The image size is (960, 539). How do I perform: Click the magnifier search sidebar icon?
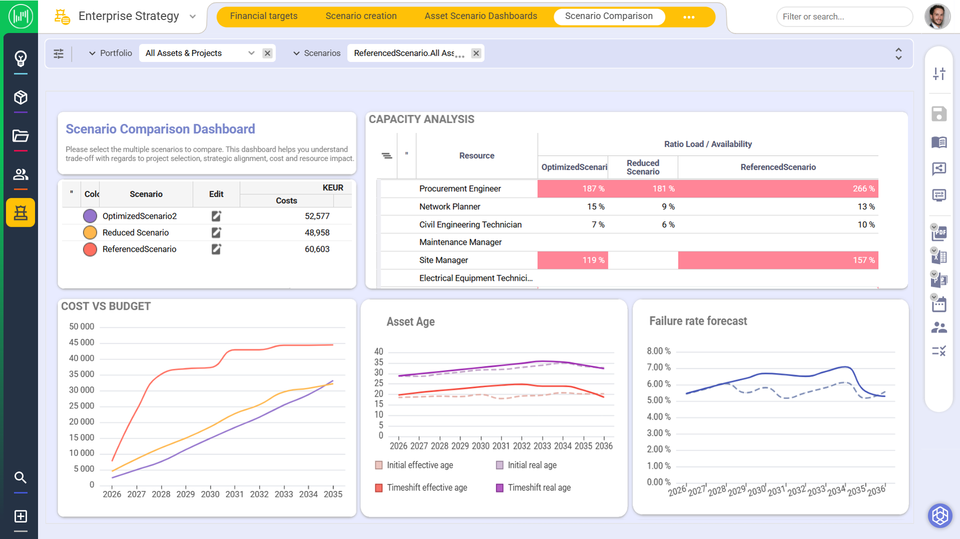click(21, 478)
